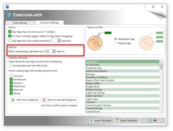Click Add more categories button
The width and height of the screenshot is (173, 131).
[25, 100]
